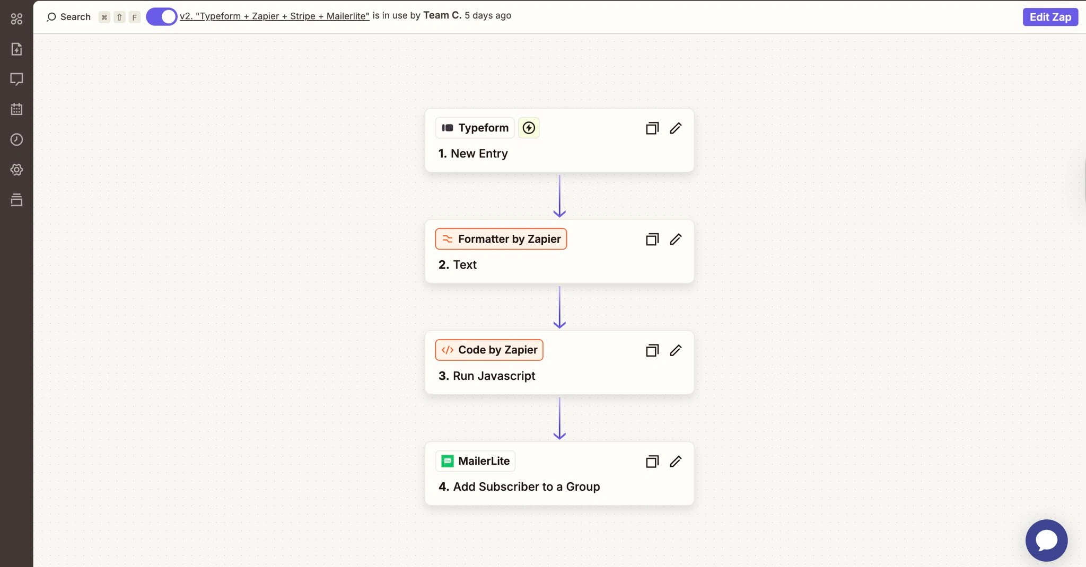Image resolution: width=1086 pixels, height=567 pixels.
Task: Duplicate the Formatter by Zapier step
Action: [651, 240]
